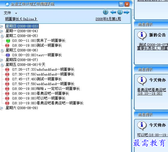168x152 pixels.
Task: Select task (17:30--17:59)asdfasdfasd
Action: [43, 74]
